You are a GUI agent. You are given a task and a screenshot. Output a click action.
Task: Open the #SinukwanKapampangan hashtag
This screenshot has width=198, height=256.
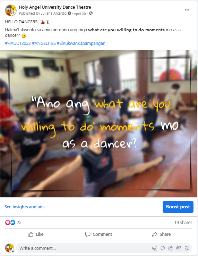[x=81, y=43]
